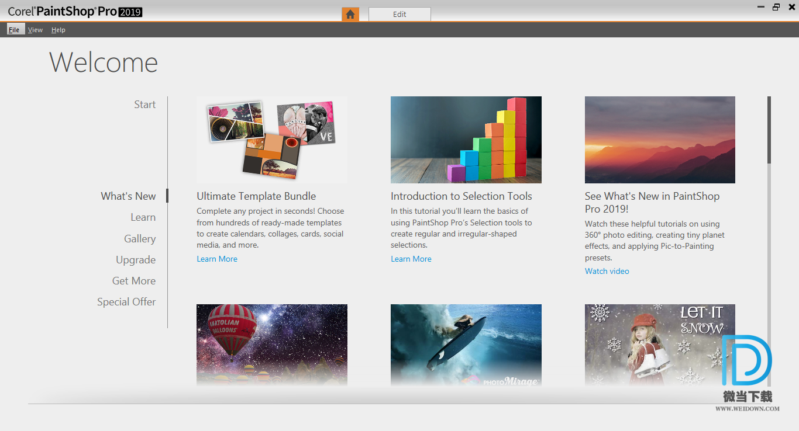Image resolution: width=799 pixels, height=431 pixels.
Task: Open the colored blocks Selection Tools thumbnail
Action: (x=466, y=140)
